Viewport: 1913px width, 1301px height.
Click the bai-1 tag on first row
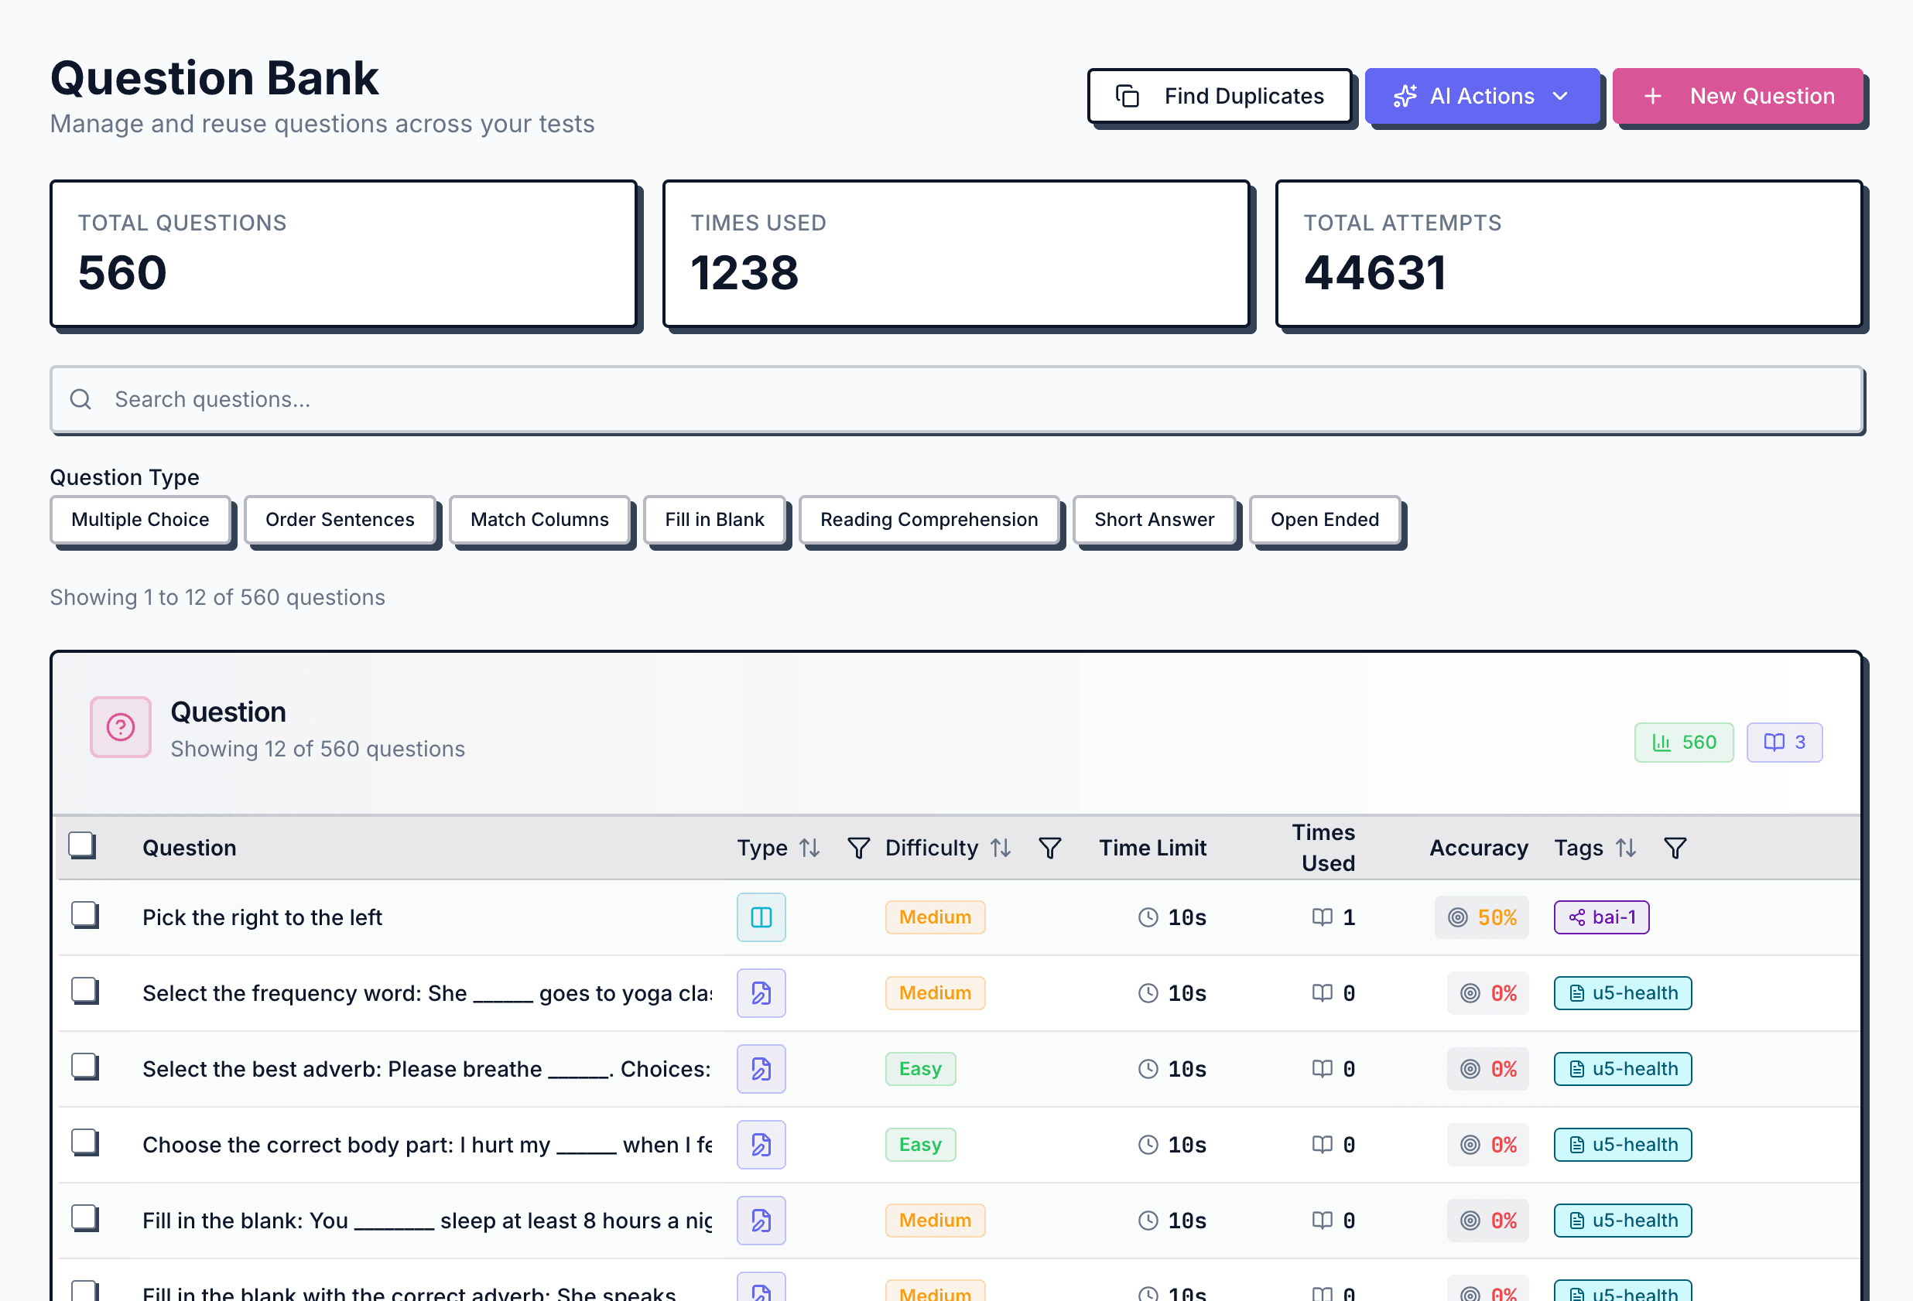click(1600, 917)
